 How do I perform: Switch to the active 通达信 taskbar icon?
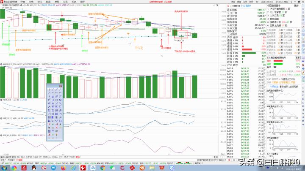(83, 168)
